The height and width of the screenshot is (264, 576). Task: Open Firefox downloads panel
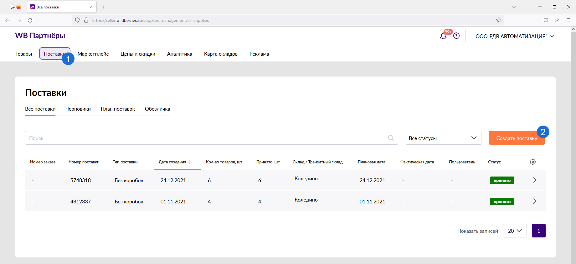[x=557, y=20]
